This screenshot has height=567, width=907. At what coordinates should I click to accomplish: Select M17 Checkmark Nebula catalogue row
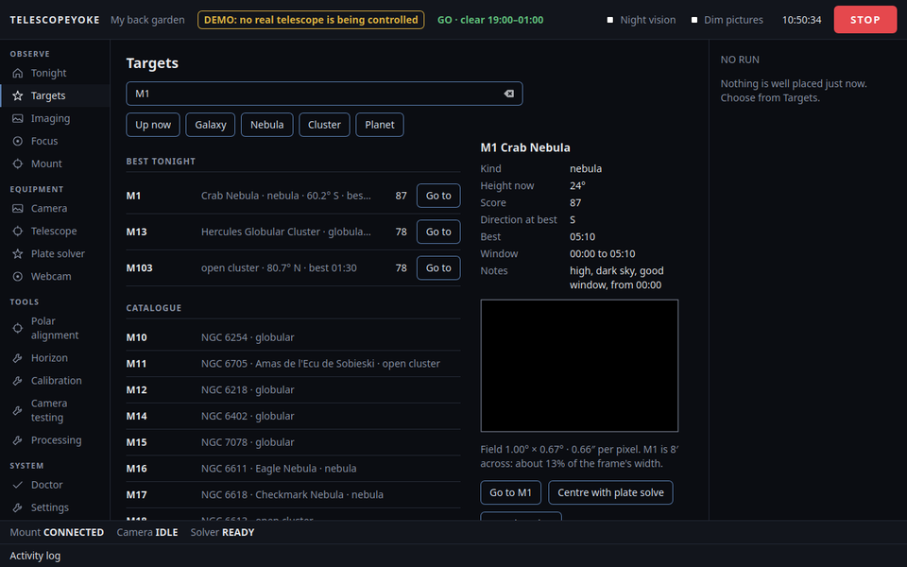click(293, 494)
